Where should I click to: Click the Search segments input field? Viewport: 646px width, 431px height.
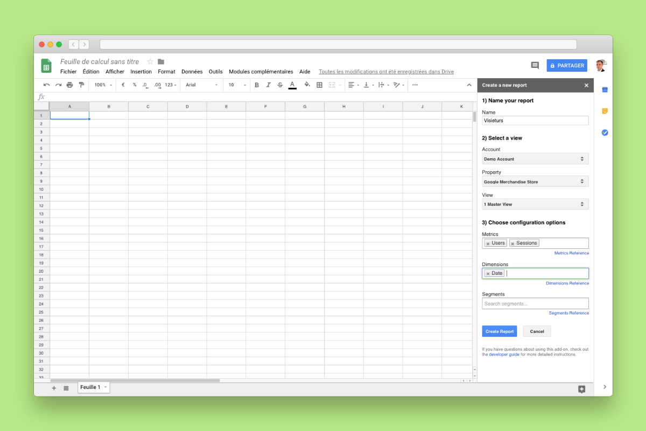pos(535,303)
